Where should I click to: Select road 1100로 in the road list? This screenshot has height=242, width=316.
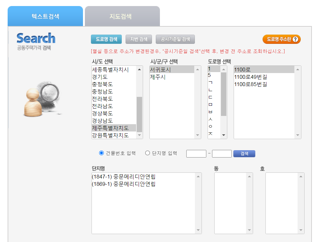tap(264, 70)
